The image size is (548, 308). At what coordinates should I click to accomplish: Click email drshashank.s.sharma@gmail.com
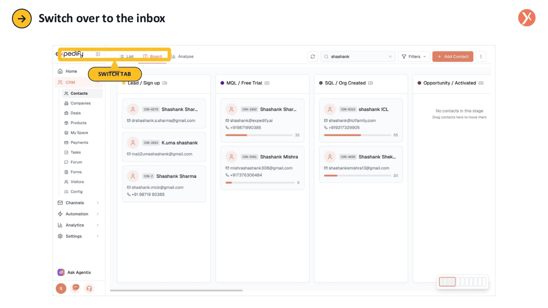[163, 121]
